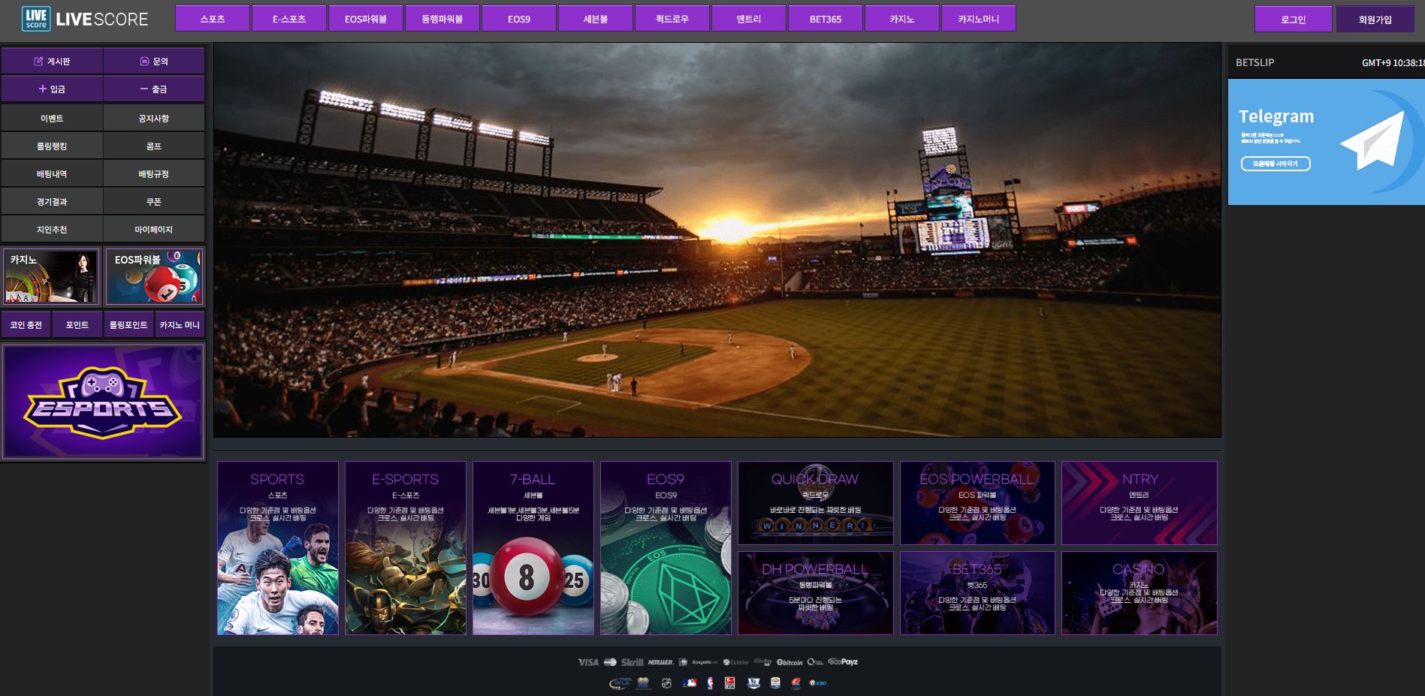Click the WLA logo in footer
The width and height of the screenshot is (1425, 696).
tap(620, 683)
